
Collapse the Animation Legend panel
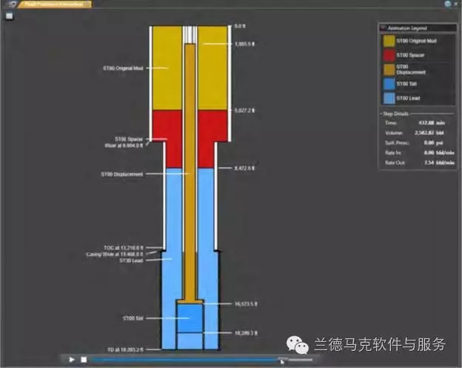pos(383,27)
